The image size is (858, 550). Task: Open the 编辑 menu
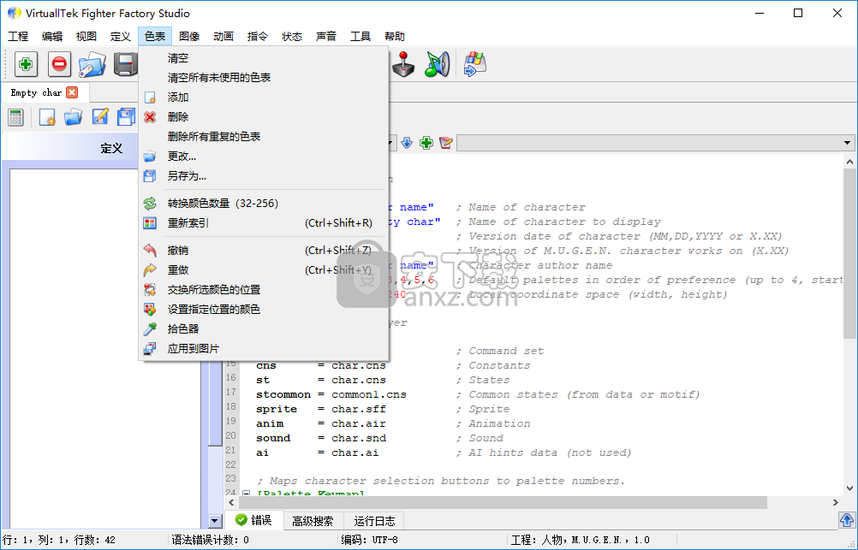(52, 37)
